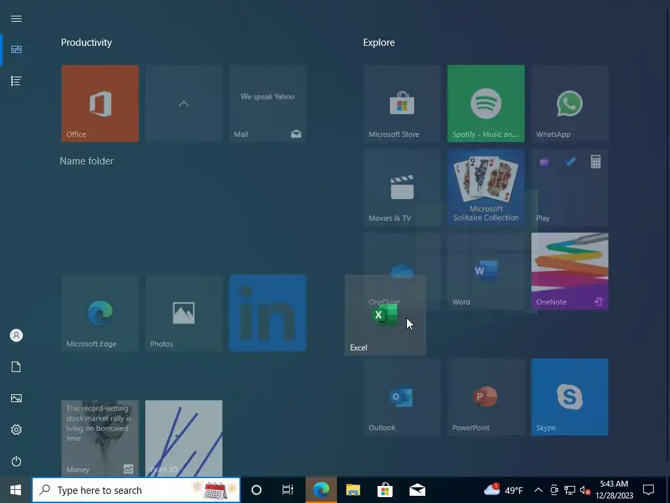This screenshot has height=503, width=670.
Task: Collapse the folder with the chevron tile
Action: click(184, 103)
